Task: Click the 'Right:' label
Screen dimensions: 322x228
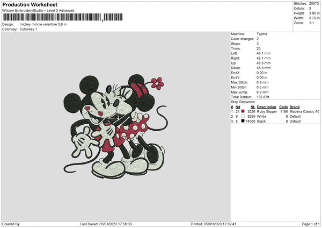Action: click(x=235, y=59)
